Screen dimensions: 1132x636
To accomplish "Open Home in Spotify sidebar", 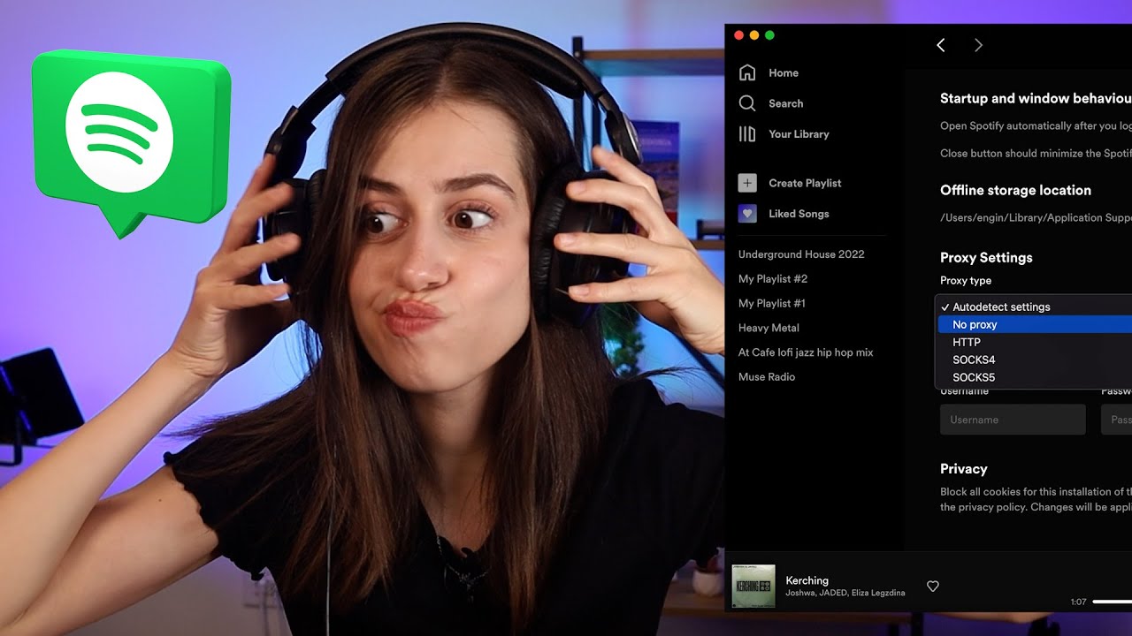I will 769,72.
